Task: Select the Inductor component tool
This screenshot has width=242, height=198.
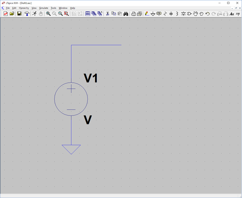Action: [177, 14]
